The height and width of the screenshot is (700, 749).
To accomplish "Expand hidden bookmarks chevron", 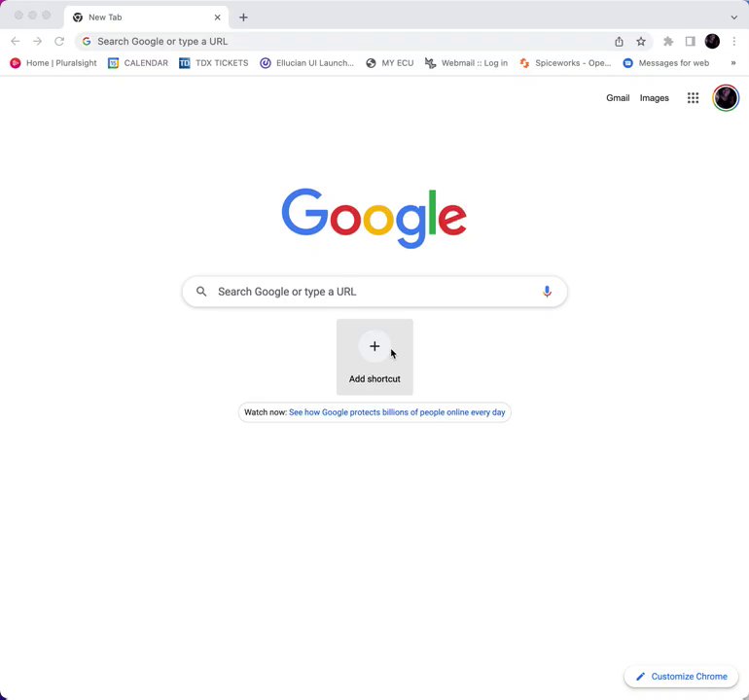I will point(732,63).
